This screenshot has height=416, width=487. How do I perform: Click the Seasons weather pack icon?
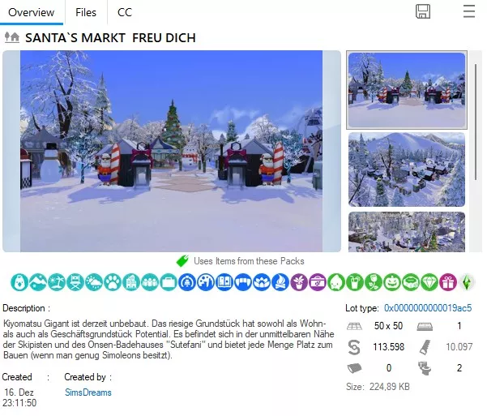tap(94, 282)
